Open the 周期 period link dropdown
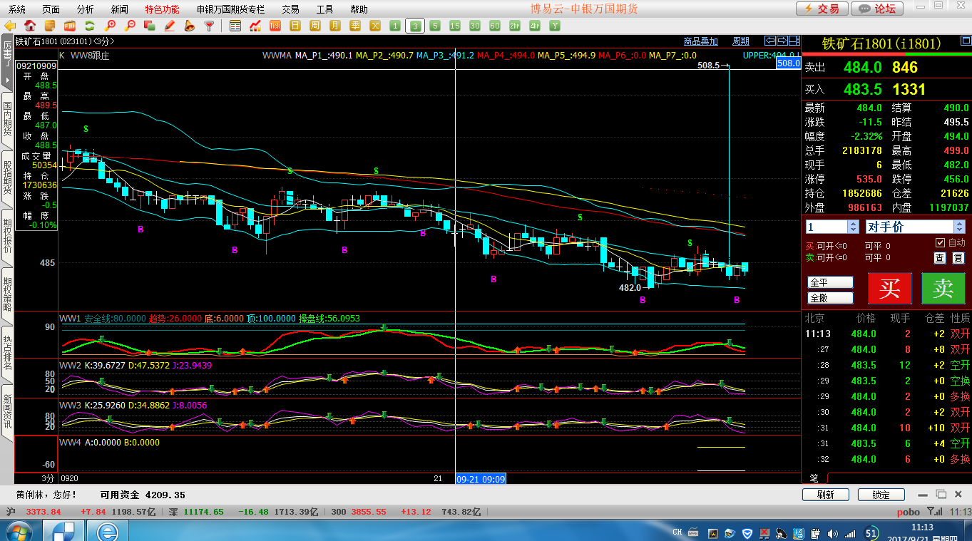 [741, 41]
